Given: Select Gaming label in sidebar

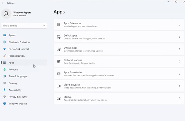Looking at the screenshot, I should pos(13,83).
